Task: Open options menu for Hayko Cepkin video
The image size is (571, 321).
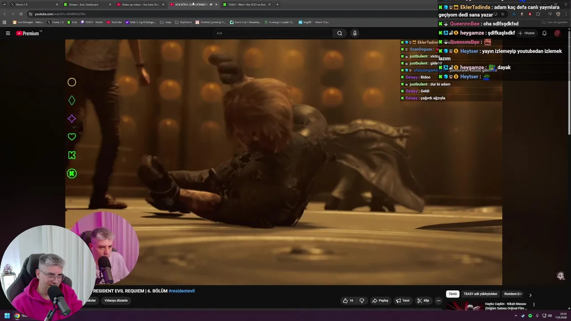Action: pyautogui.click(x=534, y=305)
